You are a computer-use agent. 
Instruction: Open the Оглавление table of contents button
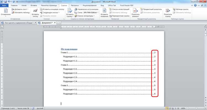tap(6, 12)
